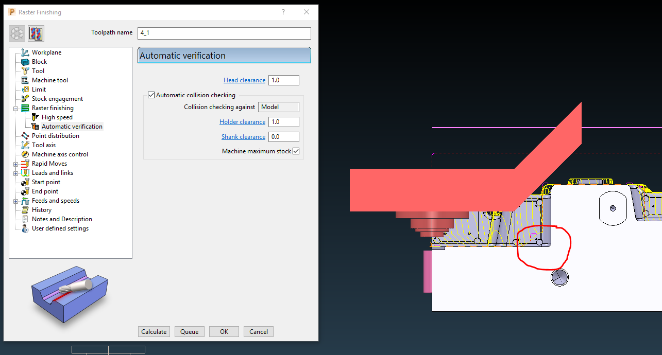Toggle the recycle icon at top left

point(16,33)
